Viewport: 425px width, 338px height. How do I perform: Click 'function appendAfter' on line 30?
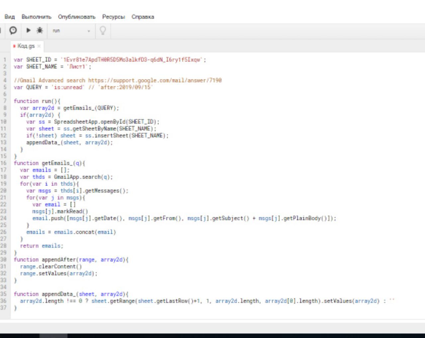45,260
